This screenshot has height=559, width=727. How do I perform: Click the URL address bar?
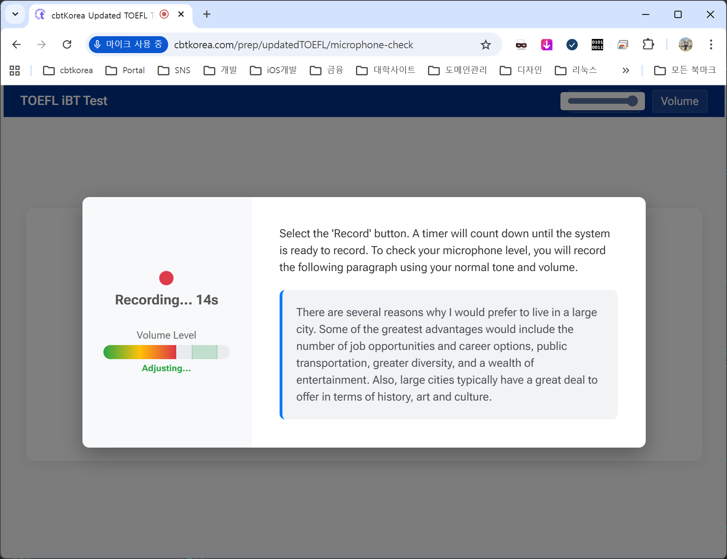point(294,45)
